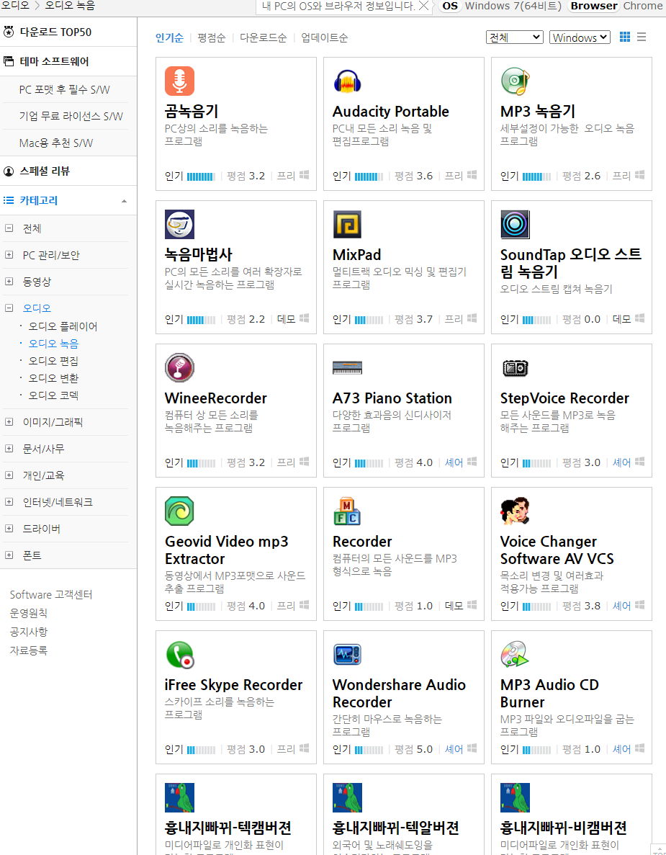Open Software 고객센터 link
Screen dimensions: 666x855
tap(51, 594)
